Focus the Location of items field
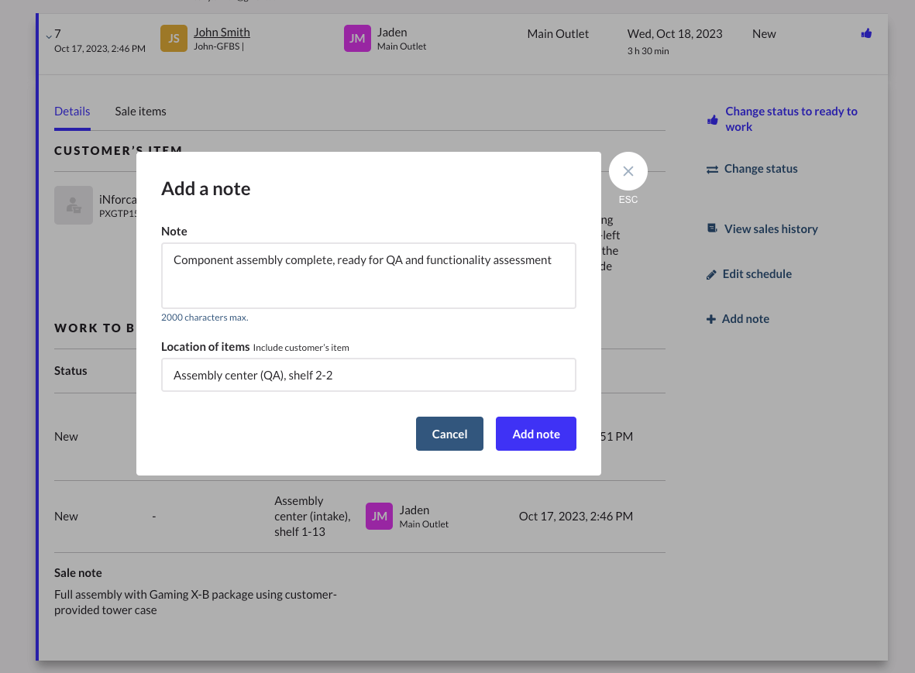This screenshot has width=915, height=673. tap(368, 375)
